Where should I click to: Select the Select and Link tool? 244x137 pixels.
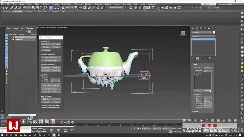tap(12, 7)
